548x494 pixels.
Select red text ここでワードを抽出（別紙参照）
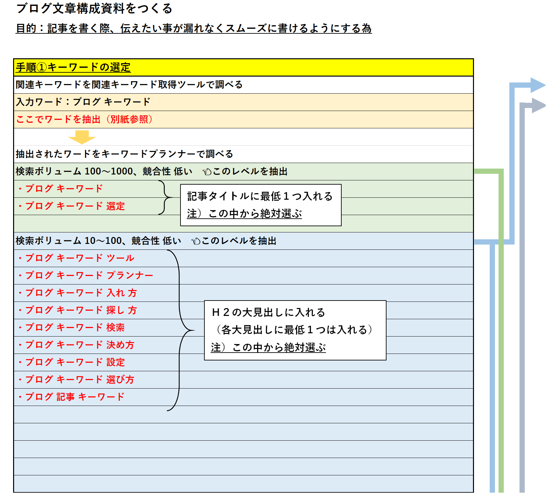pyautogui.click(x=85, y=119)
